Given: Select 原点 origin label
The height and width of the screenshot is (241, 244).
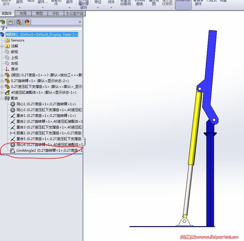Looking at the screenshot, I should 15,69.
